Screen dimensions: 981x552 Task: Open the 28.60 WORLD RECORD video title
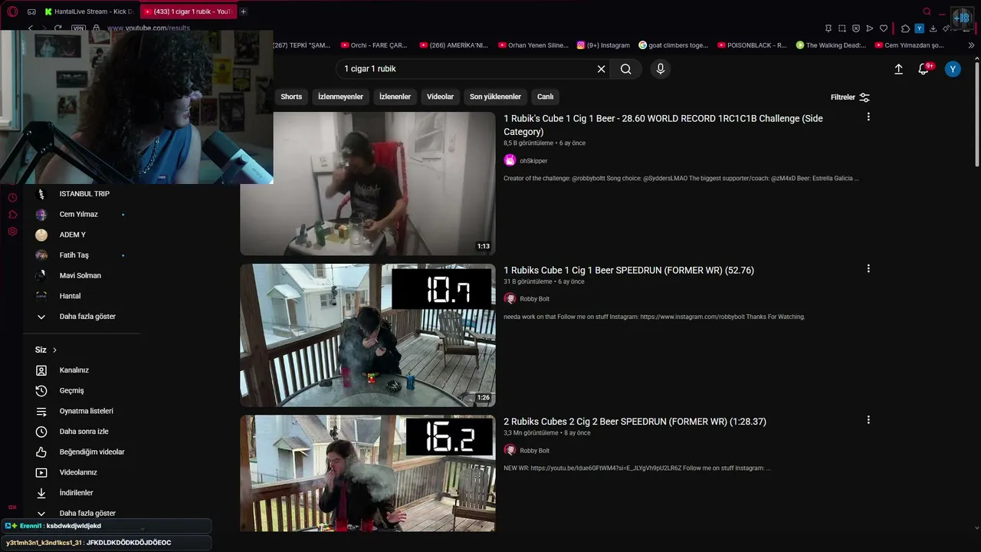click(x=663, y=125)
